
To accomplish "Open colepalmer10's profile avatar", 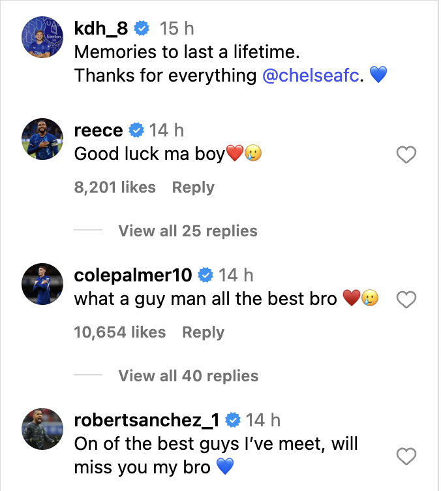I will point(42,285).
